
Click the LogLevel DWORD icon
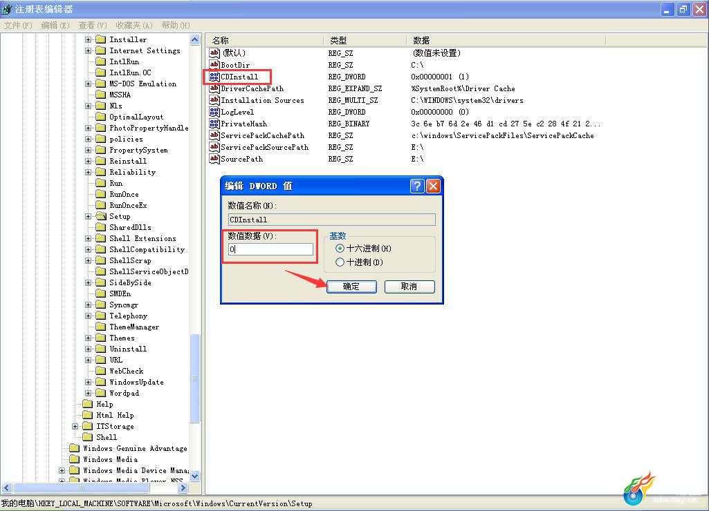214,112
